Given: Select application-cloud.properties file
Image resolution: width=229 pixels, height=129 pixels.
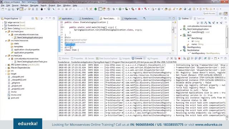Looking at the screenshot, I should click(x=27, y=49).
